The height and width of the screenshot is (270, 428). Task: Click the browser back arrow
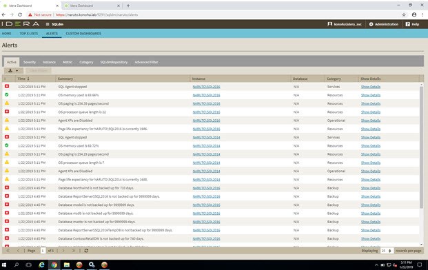(3, 14)
